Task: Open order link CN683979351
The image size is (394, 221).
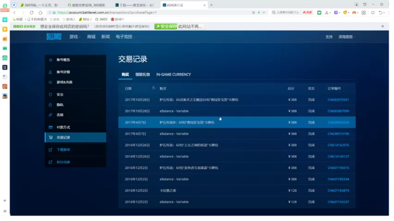Action: 338,100
